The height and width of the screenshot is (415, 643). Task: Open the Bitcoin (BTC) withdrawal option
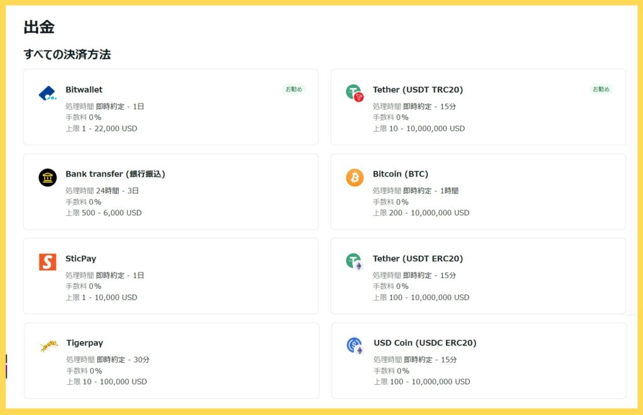pyautogui.click(x=401, y=174)
